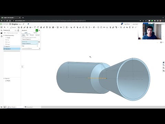Select Origin in the feature list

pos(9,38)
